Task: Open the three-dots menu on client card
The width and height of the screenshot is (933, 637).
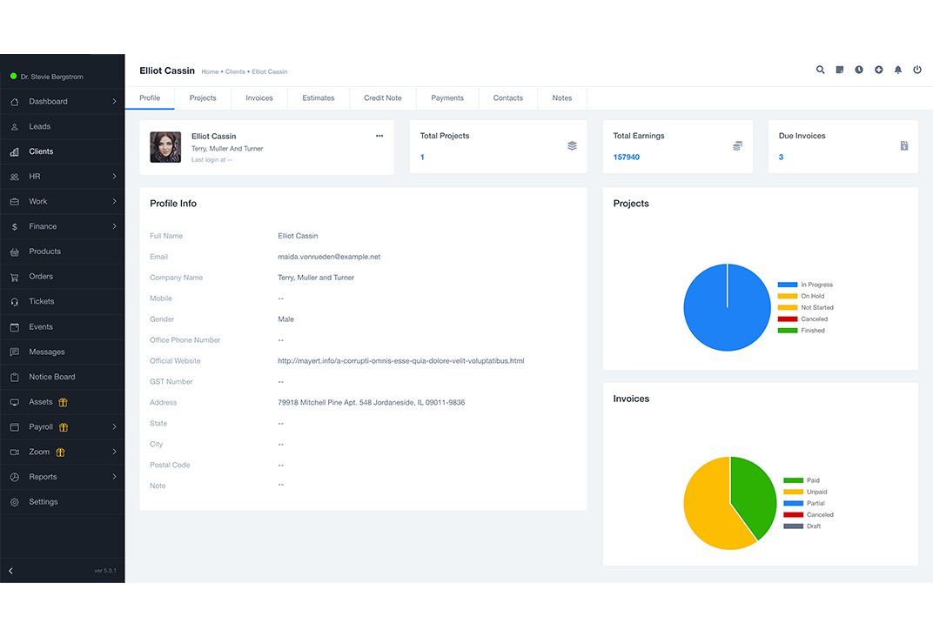Action: [x=379, y=136]
